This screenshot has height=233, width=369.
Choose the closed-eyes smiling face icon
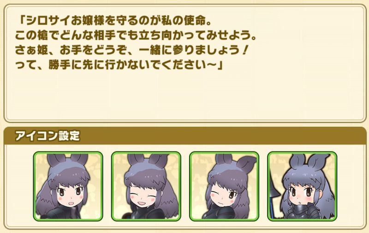tap(146, 186)
